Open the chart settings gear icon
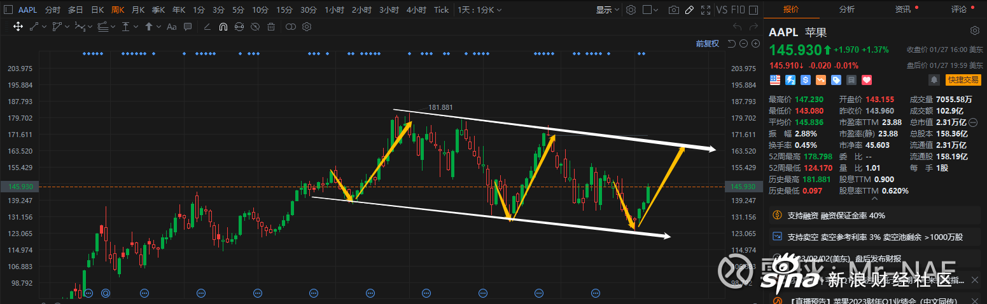Viewport: 987px width, 304px height. 631,10
